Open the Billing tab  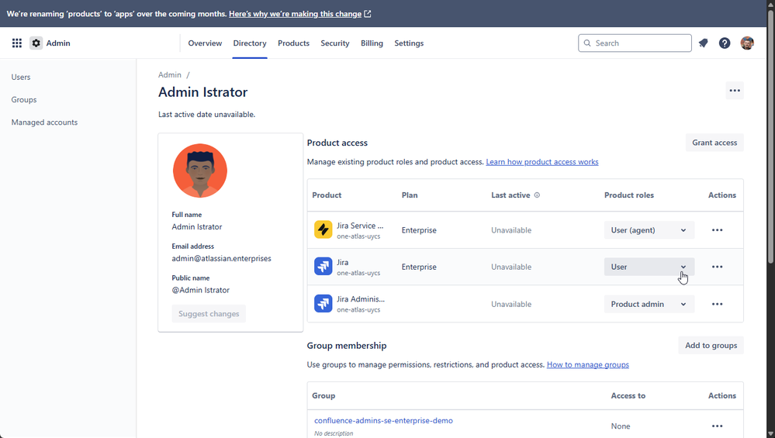pos(372,43)
